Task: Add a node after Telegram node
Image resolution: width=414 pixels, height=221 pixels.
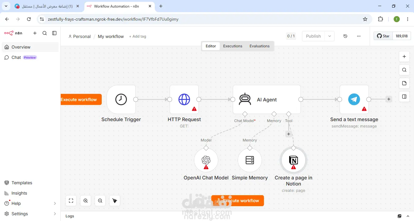Action: coord(389,99)
